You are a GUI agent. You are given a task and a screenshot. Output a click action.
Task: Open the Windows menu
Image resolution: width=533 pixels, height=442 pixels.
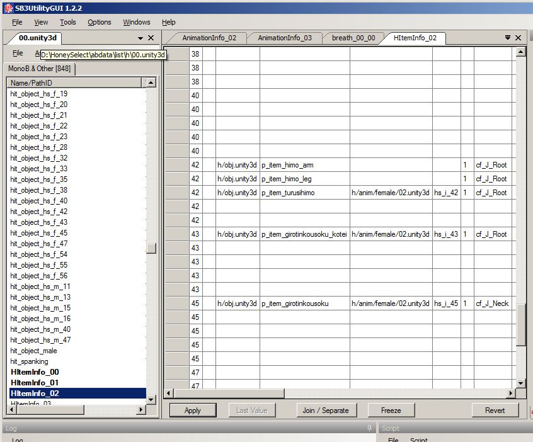click(x=136, y=22)
